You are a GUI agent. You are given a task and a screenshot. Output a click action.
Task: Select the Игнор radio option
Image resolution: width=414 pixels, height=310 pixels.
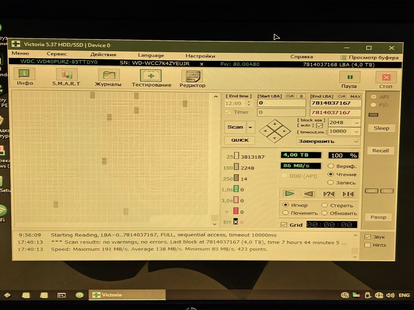[285, 205]
